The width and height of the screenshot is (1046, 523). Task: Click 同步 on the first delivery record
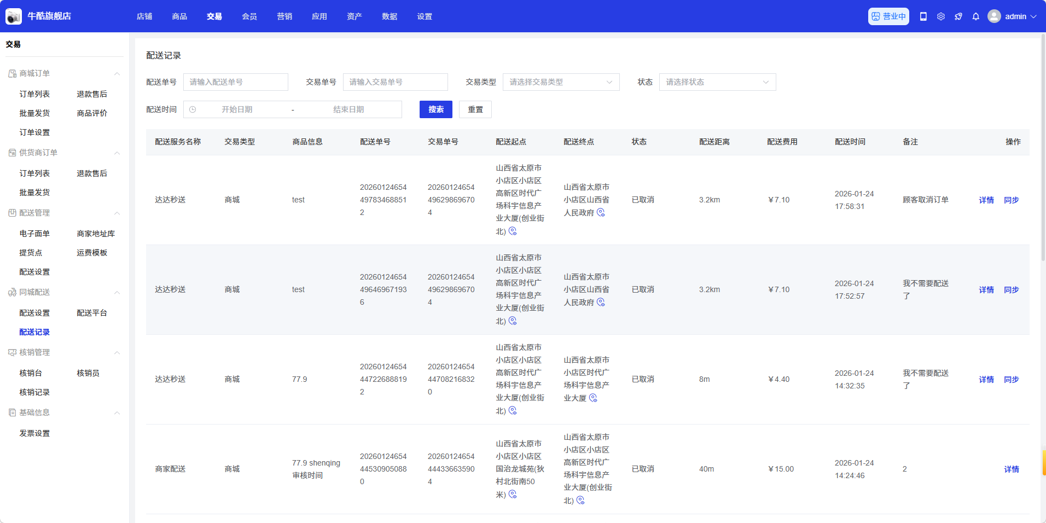[x=1011, y=200]
